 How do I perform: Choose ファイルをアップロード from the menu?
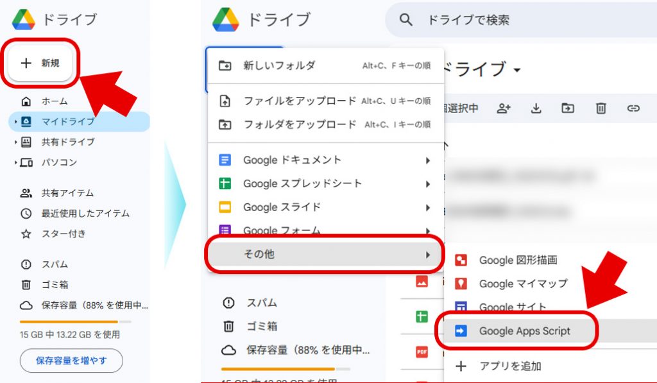(325, 101)
